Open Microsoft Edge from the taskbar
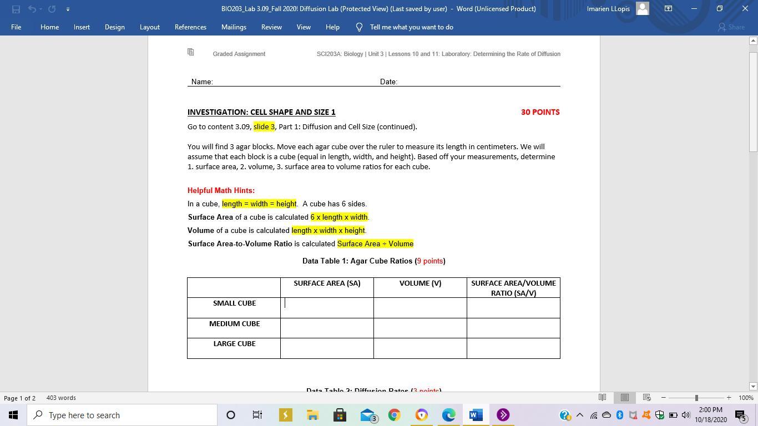 pyautogui.click(x=448, y=415)
